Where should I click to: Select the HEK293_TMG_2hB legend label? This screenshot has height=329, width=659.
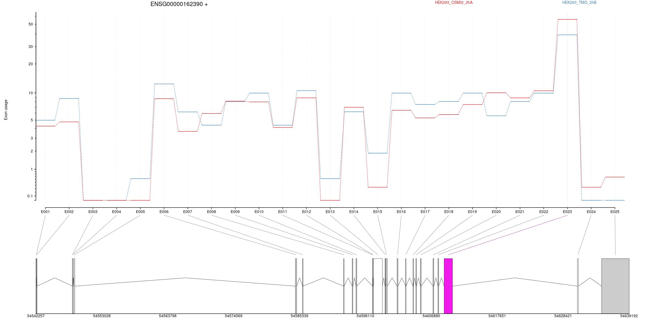(x=579, y=2)
